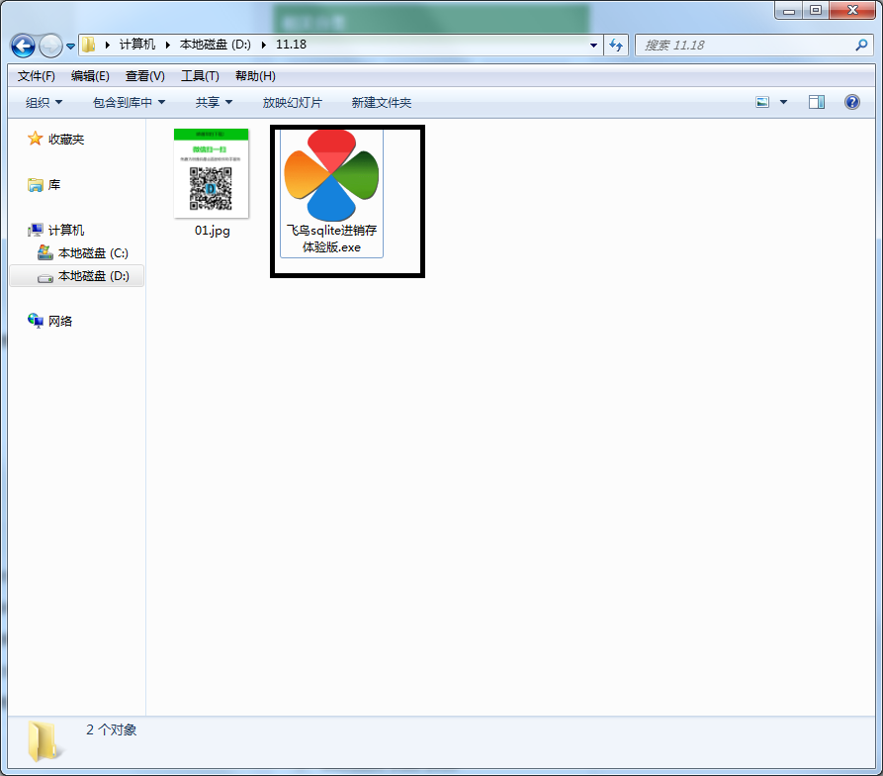Click the star icon beside 收藏夹
This screenshot has width=883, height=776.
pos(35,138)
